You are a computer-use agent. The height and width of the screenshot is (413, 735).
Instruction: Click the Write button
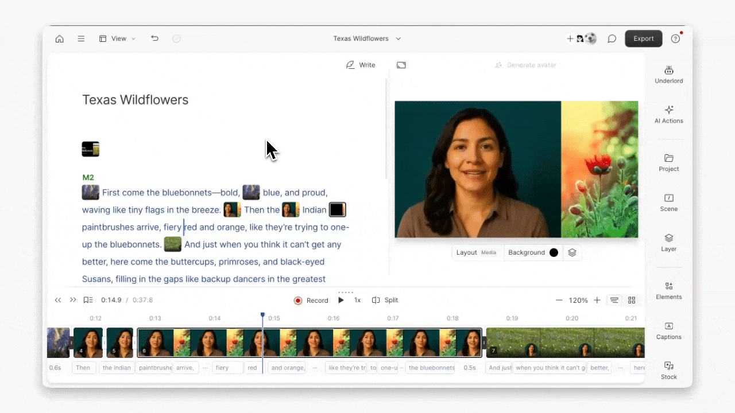point(361,65)
